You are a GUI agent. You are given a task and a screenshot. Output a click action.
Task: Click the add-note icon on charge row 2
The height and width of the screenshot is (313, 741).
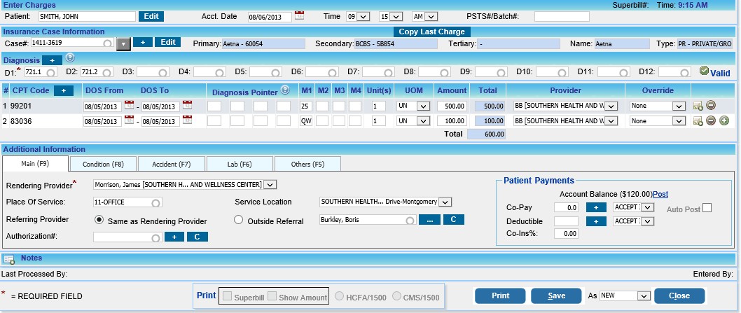click(x=698, y=121)
